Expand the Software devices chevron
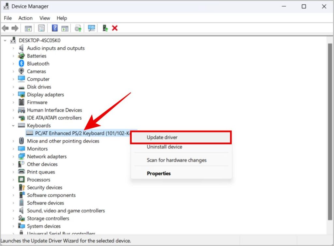 (x=13, y=203)
